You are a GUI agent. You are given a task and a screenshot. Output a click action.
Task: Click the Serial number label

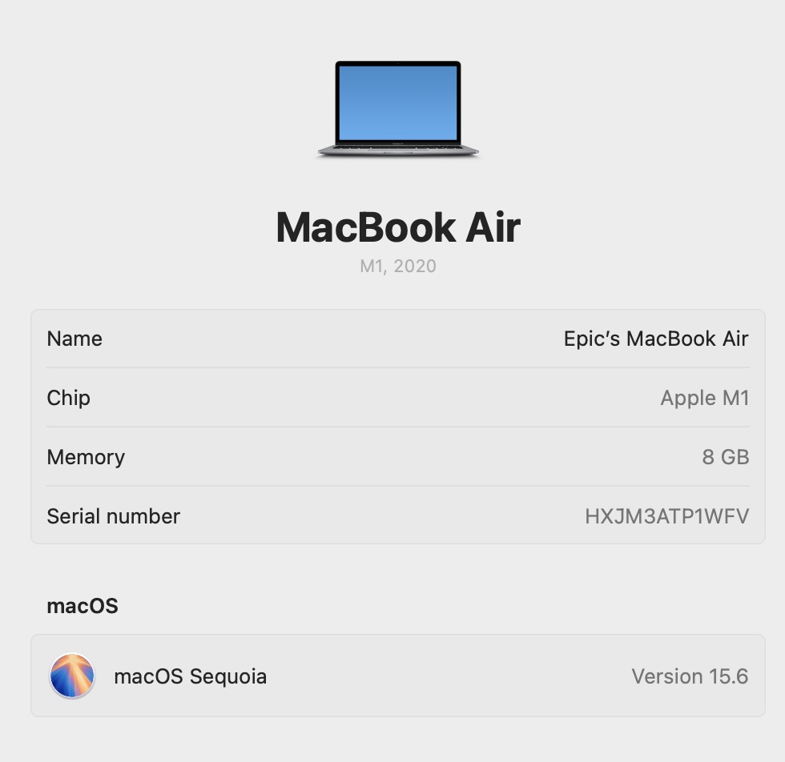(113, 516)
